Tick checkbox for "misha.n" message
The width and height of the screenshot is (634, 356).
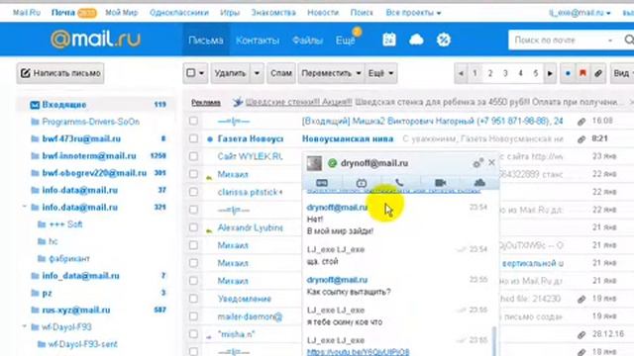pos(194,334)
